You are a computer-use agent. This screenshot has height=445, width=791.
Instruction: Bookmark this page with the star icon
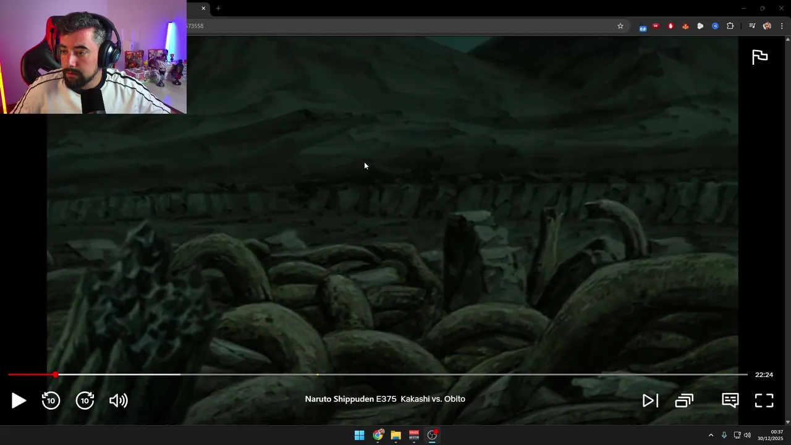click(x=620, y=26)
